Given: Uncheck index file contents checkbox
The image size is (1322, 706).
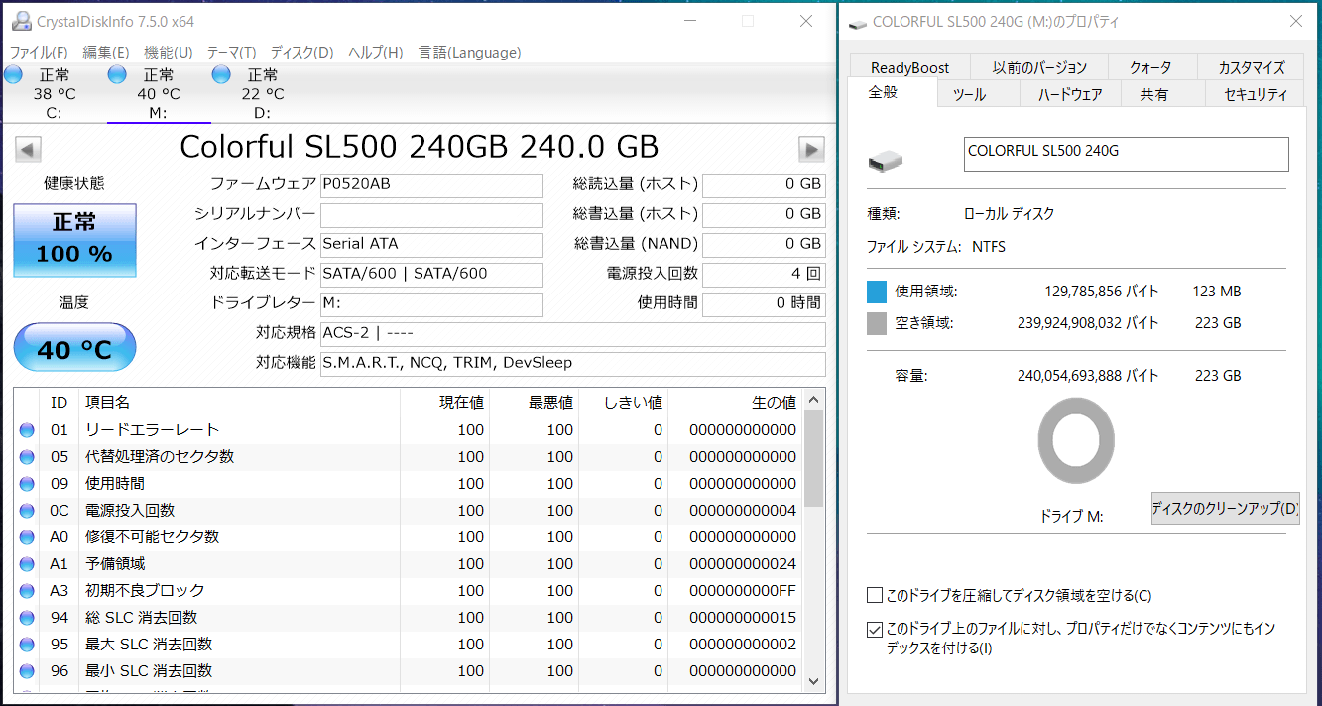Looking at the screenshot, I should coord(875,630).
